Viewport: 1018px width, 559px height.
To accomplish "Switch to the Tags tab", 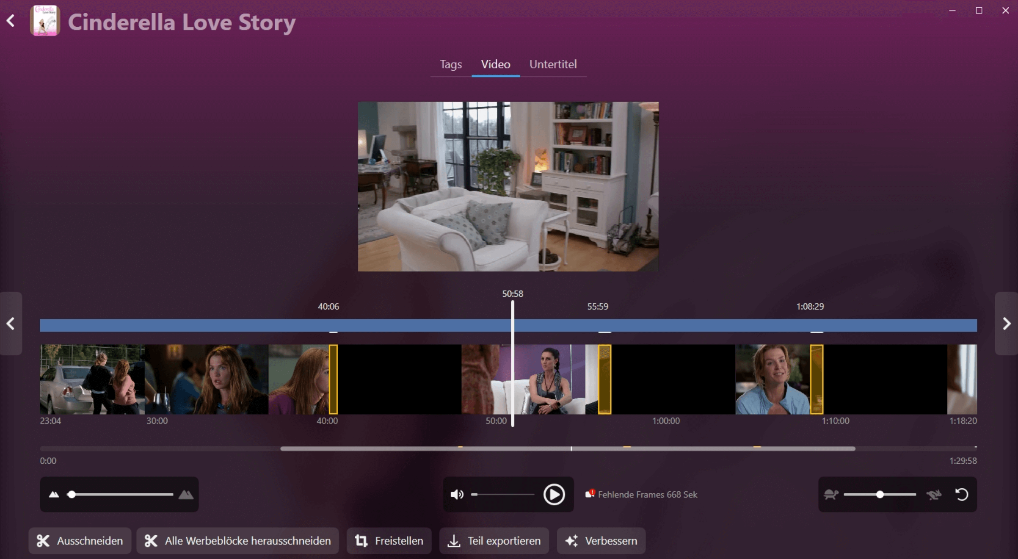I will click(450, 64).
